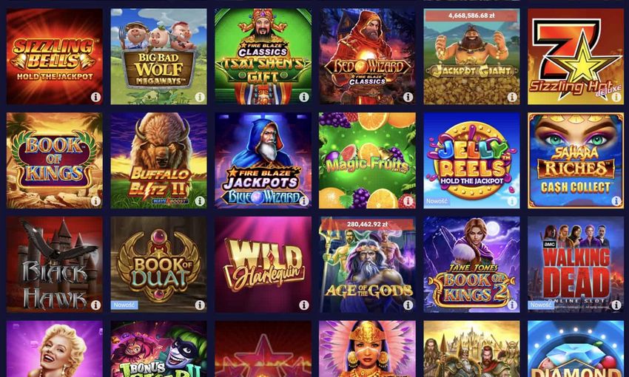This screenshot has width=629, height=377.
Task: Show info for Sahara Riches Cash Collect
Action: tap(616, 201)
